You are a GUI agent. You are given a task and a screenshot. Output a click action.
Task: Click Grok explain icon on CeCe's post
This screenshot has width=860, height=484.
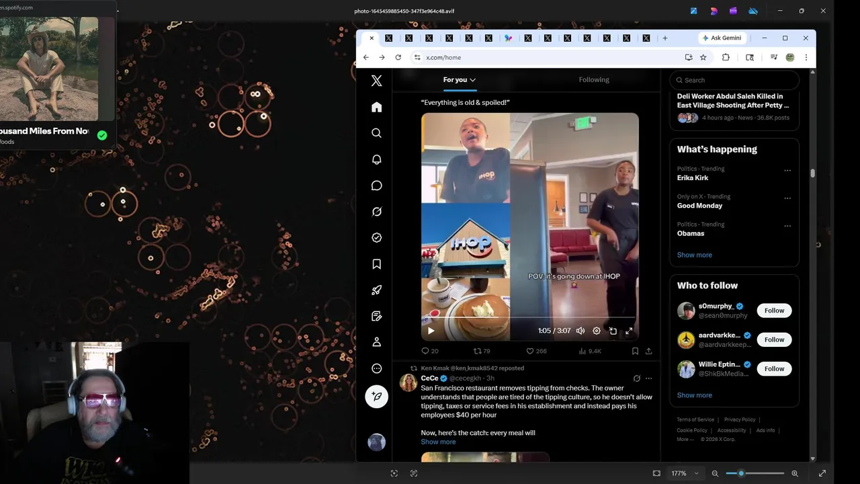coord(637,378)
